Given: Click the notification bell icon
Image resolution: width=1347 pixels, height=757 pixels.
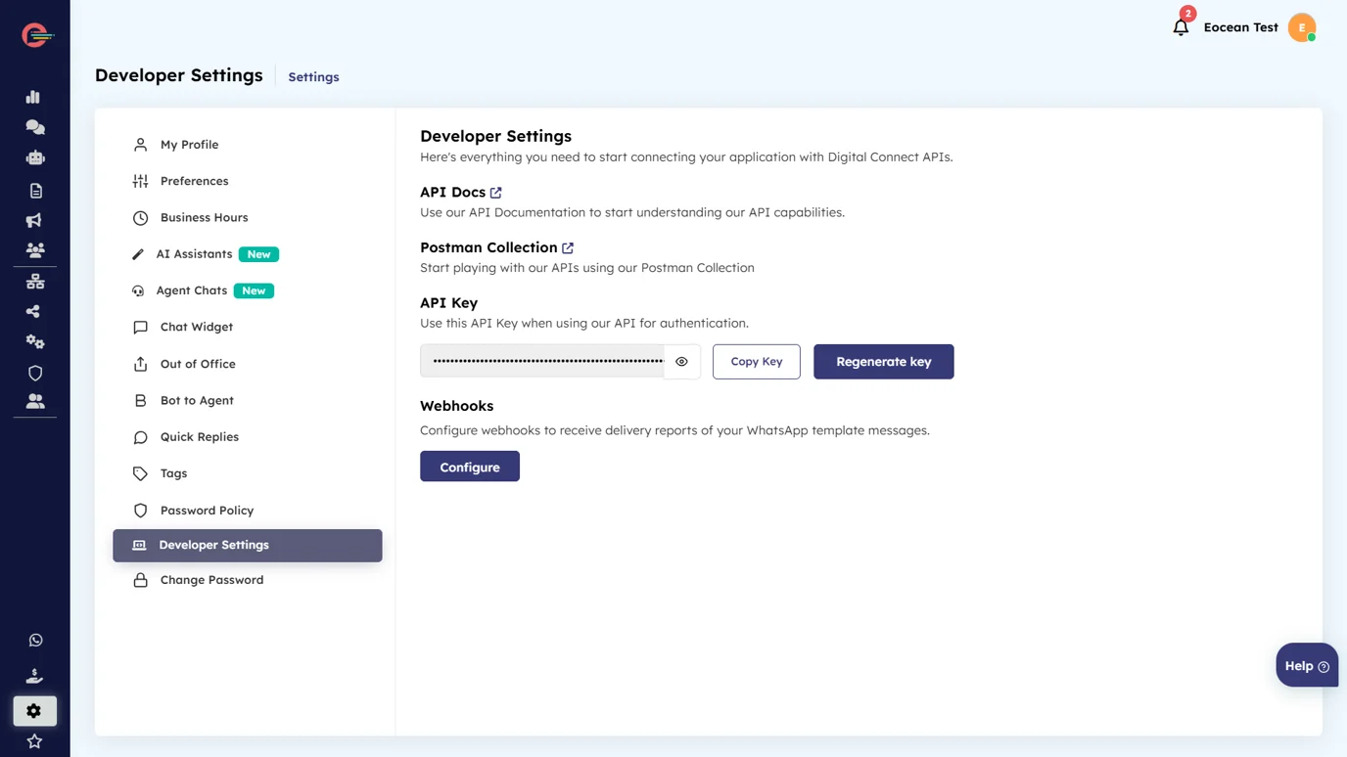Looking at the screenshot, I should (x=1181, y=27).
